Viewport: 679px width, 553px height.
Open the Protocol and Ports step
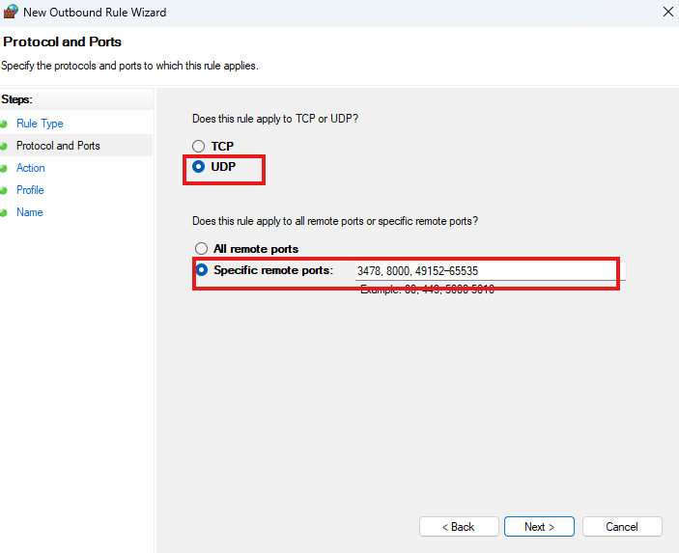tap(58, 146)
